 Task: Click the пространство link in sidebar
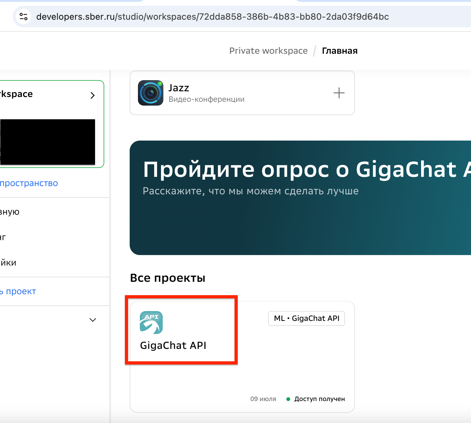point(29,183)
